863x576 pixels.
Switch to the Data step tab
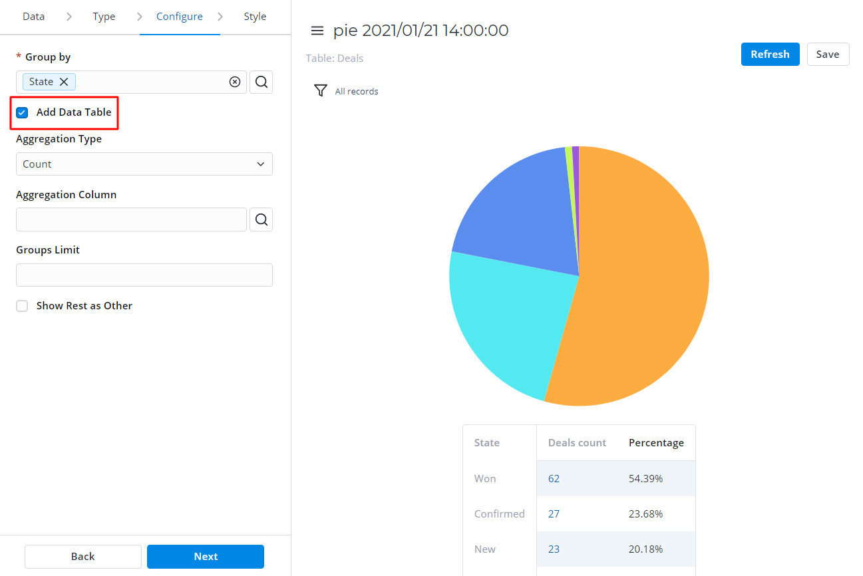click(x=34, y=17)
